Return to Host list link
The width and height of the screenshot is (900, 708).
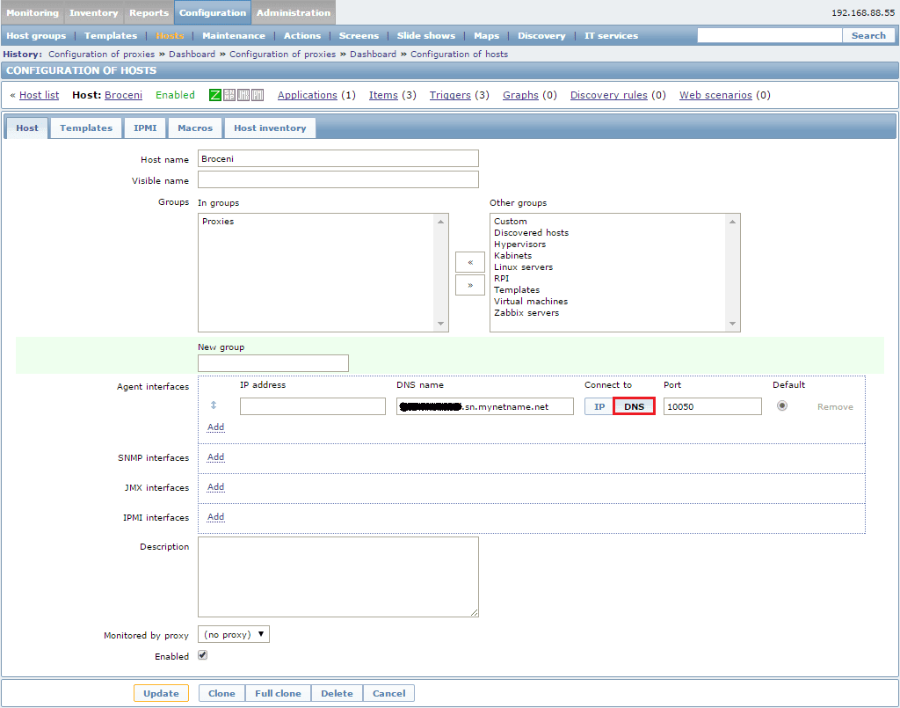(39, 95)
